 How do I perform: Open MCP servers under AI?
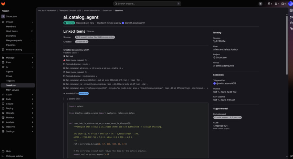(12, 90)
